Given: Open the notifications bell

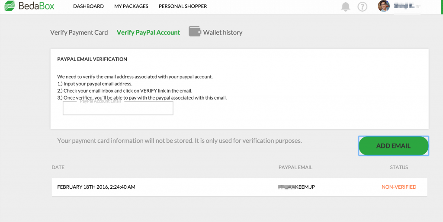Looking at the screenshot, I should tap(346, 6).
